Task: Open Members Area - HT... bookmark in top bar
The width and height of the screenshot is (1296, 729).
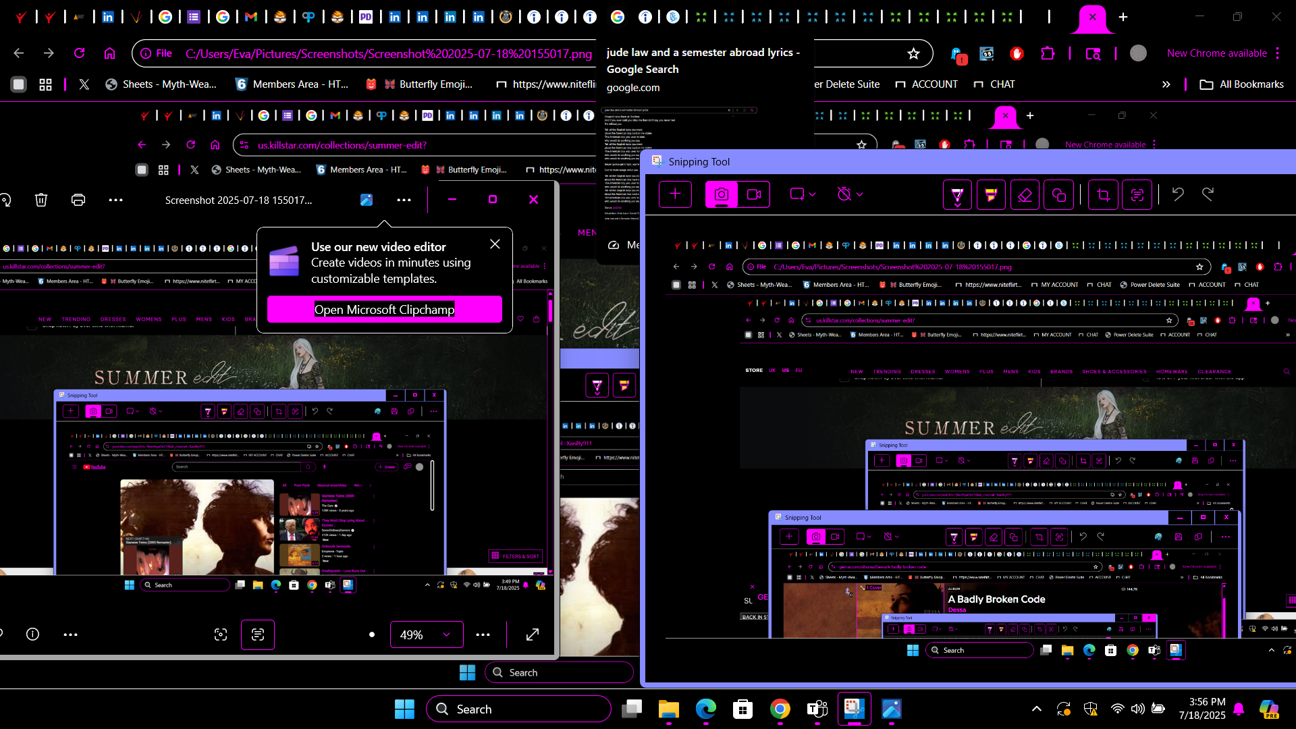Action: [x=292, y=84]
